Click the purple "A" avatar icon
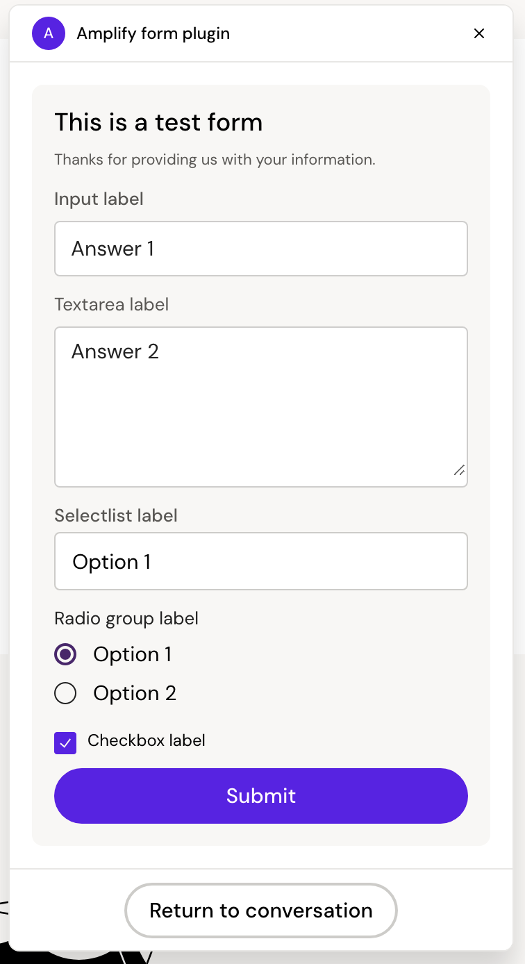Viewport: 525px width, 964px height. click(x=49, y=33)
